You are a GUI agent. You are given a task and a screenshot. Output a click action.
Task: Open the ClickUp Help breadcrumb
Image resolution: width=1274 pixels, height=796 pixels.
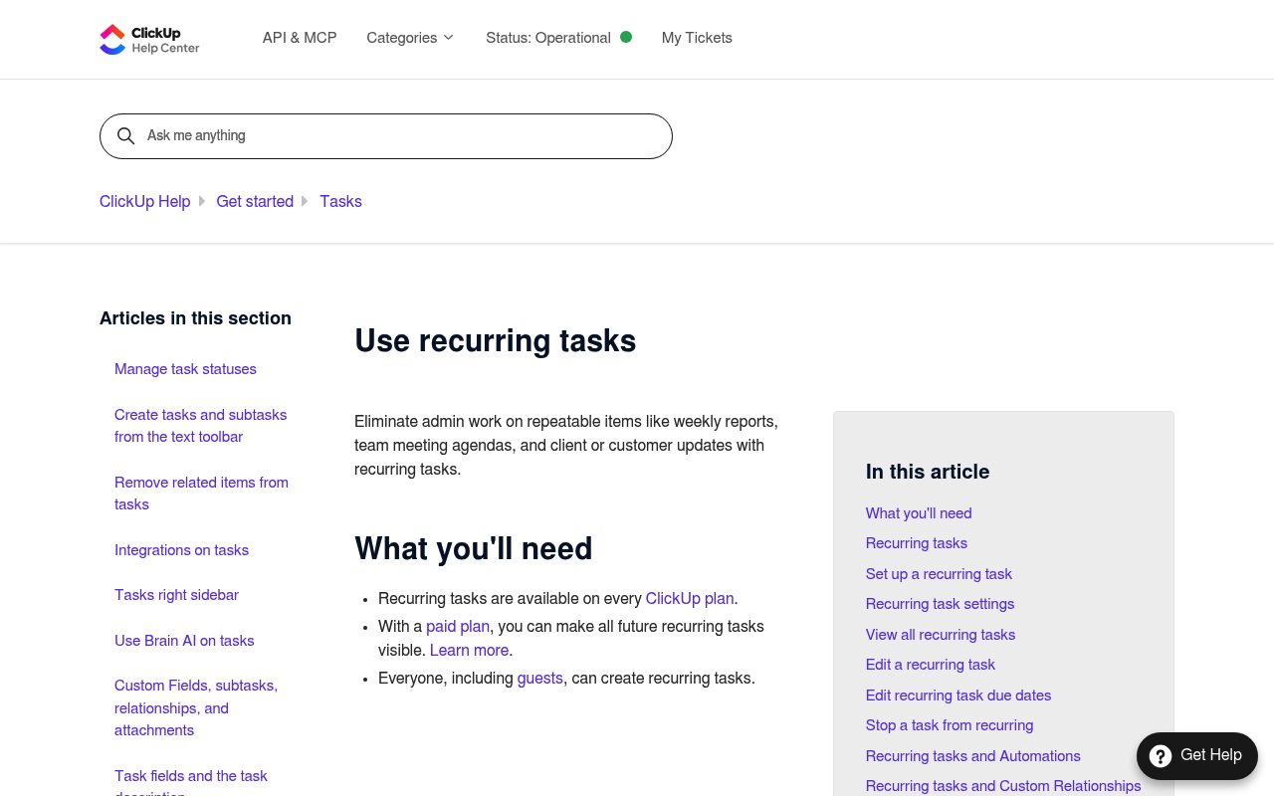pos(144,201)
